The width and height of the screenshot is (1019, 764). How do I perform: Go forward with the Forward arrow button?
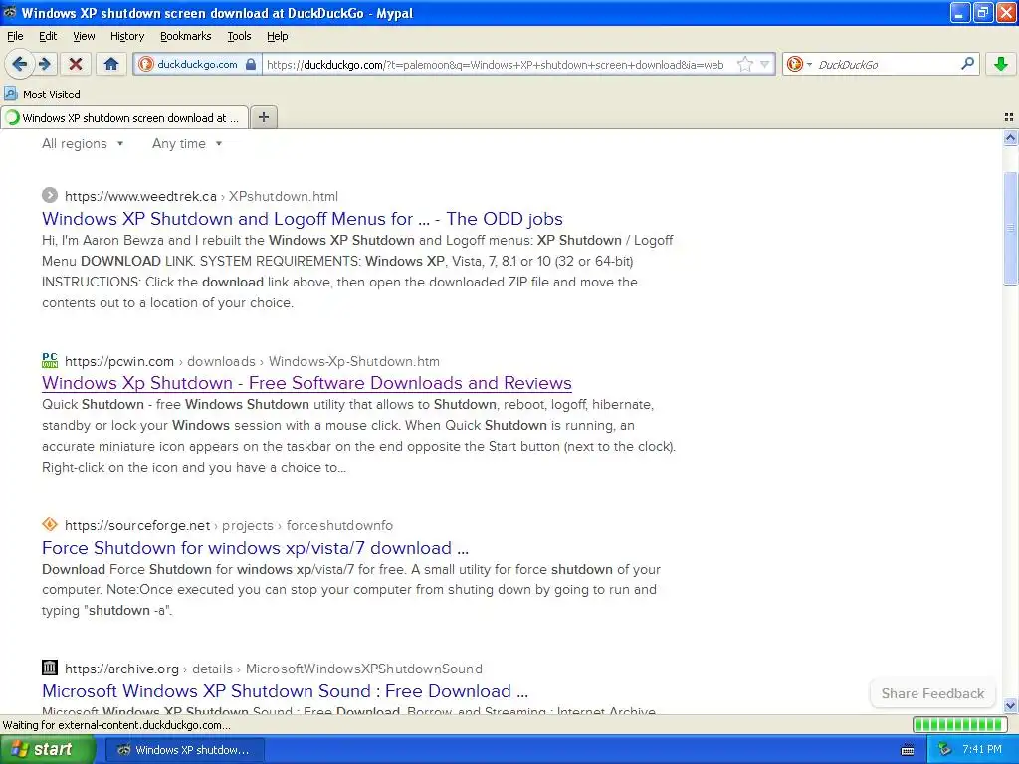[x=44, y=64]
